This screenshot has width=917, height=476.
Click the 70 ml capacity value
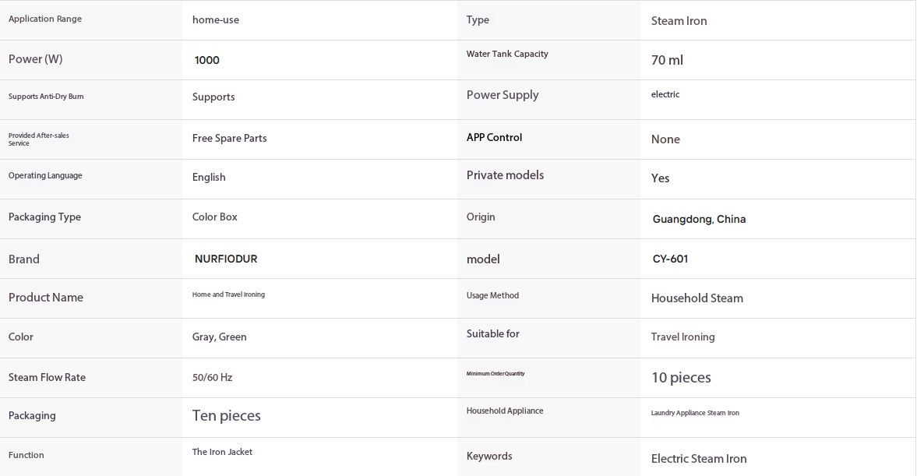(x=667, y=60)
